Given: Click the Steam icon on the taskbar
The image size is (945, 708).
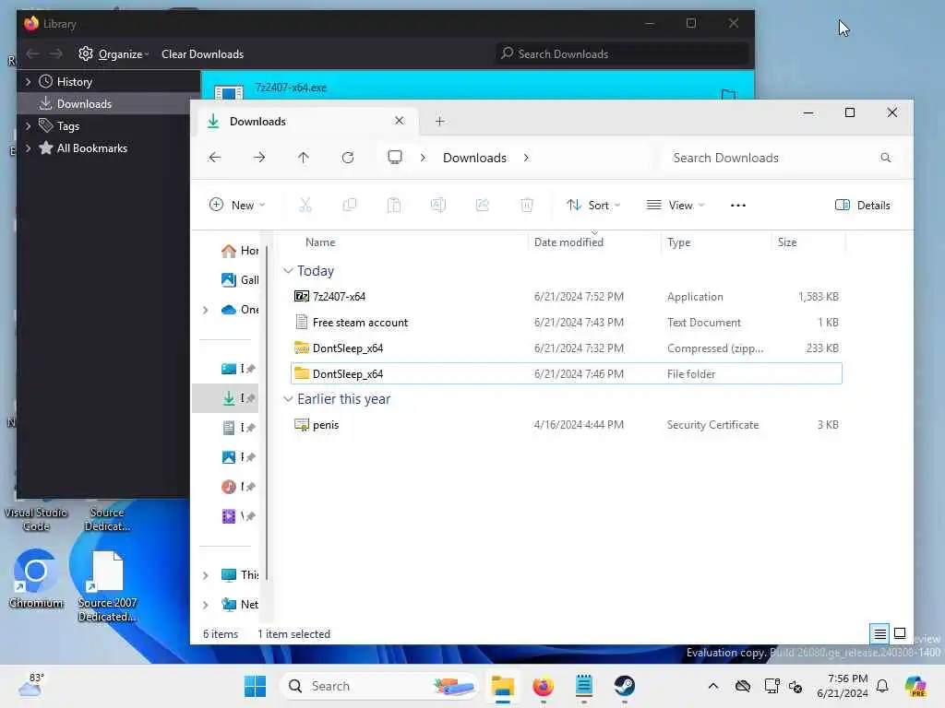Looking at the screenshot, I should [x=625, y=686].
